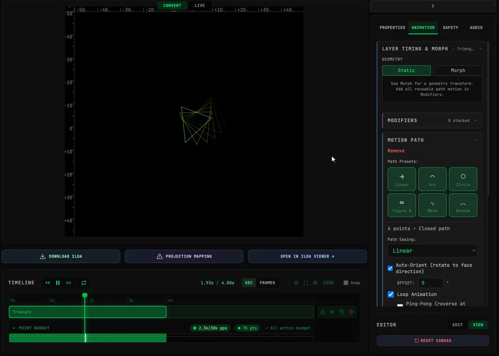
Task: Collapse the Layer Timing & Morph section
Action: [x=480, y=49]
